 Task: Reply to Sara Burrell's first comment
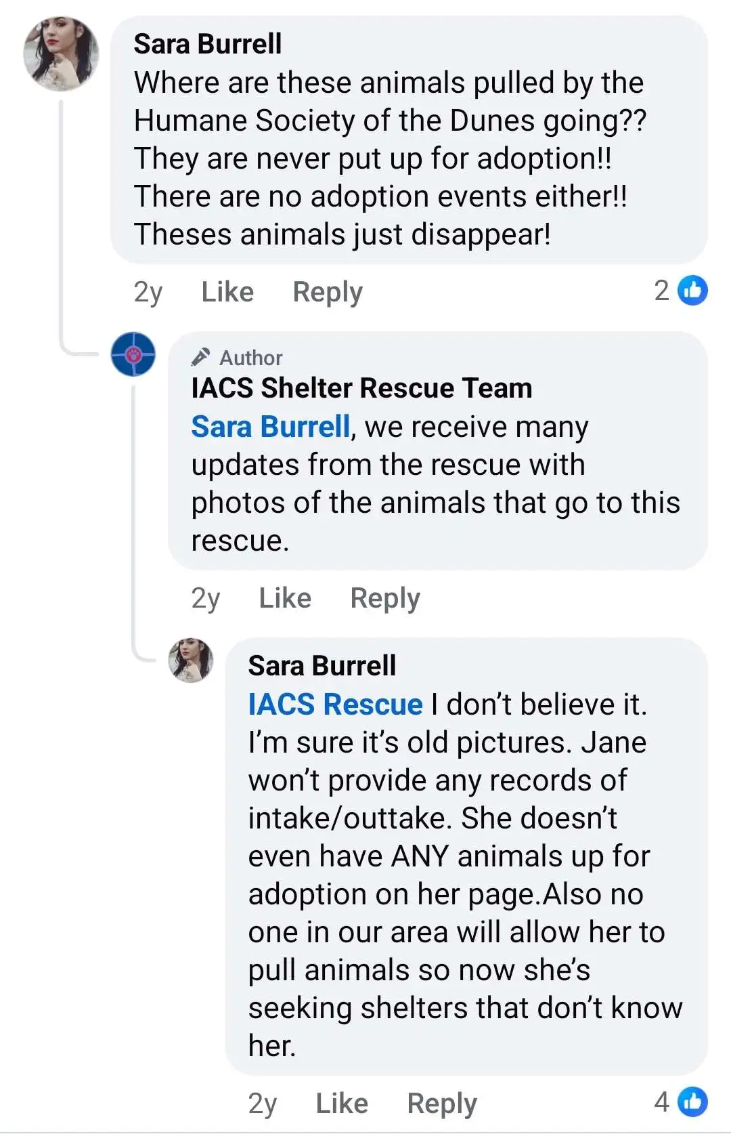coord(328,292)
